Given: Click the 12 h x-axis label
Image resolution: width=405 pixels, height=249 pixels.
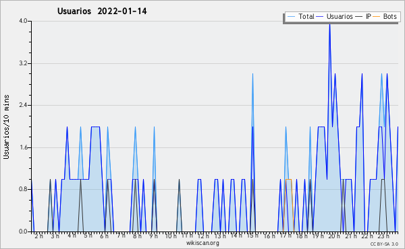Looking at the screenshot, I should click(203, 236).
